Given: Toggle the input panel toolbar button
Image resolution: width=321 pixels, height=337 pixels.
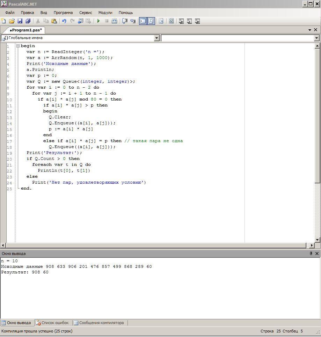Looking at the screenshot, I should 151,21.
